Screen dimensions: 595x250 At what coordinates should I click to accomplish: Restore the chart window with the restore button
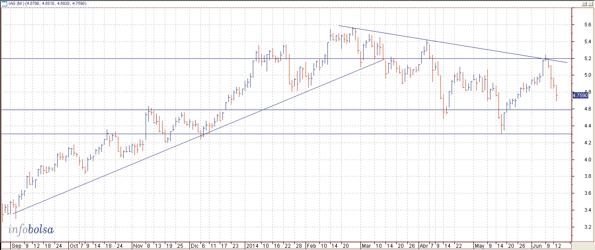(584, 4)
